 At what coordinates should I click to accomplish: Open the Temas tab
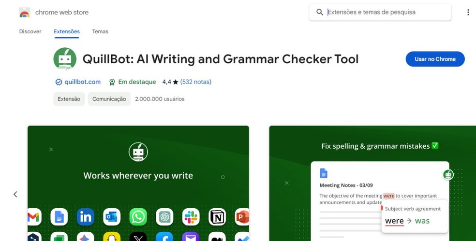100,31
